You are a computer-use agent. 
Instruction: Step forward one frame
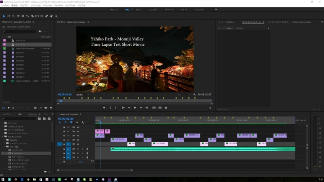tap(141, 108)
